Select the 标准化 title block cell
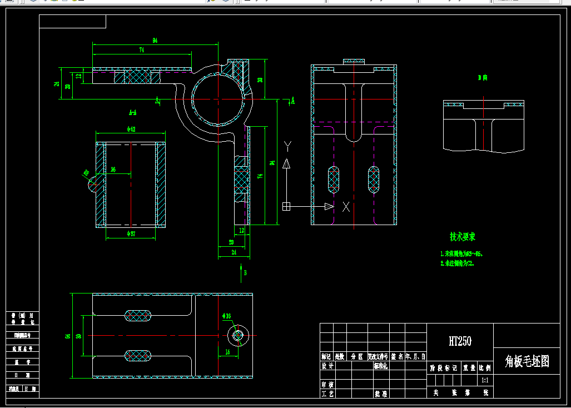The image size is (571, 408). [x=381, y=366]
